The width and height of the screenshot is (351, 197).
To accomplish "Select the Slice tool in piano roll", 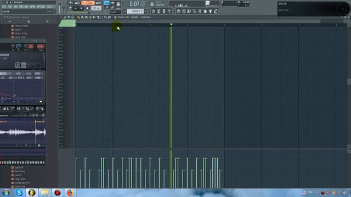I will coord(98,17).
